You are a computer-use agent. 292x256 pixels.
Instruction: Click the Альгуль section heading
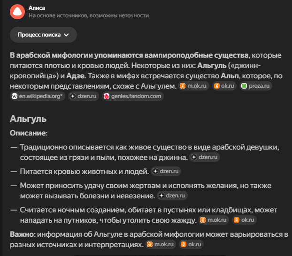click(28, 119)
